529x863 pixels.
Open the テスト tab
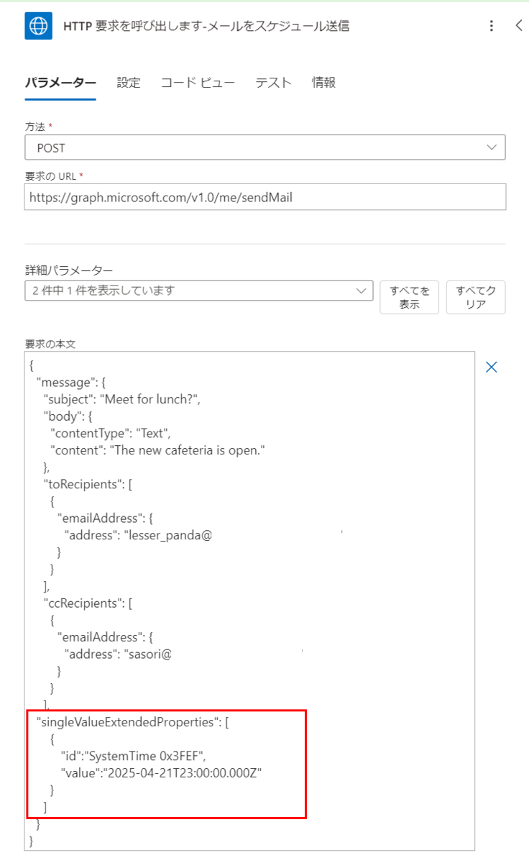pos(274,83)
